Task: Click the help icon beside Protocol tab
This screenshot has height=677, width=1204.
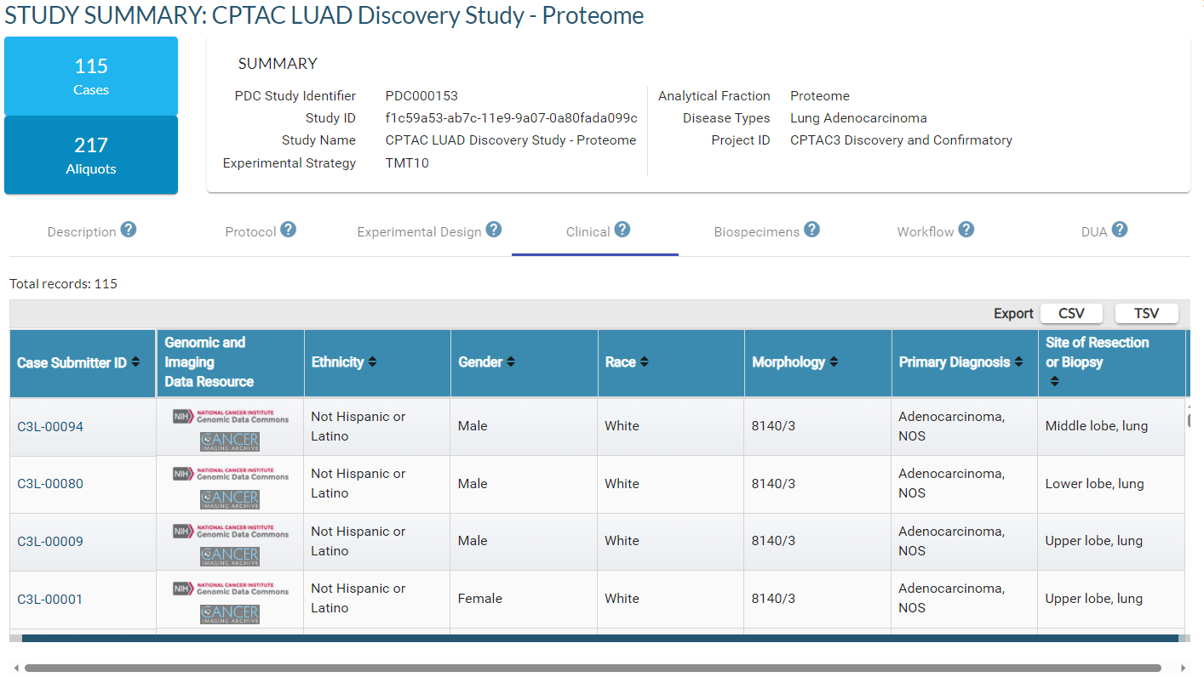Action: (x=289, y=230)
